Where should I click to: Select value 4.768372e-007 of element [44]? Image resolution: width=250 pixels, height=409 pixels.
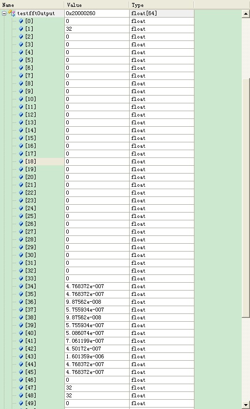(x=85, y=364)
